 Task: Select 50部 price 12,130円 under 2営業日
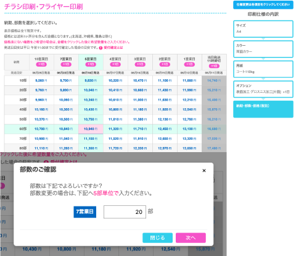click(165, 119)
